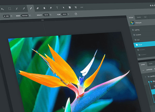Select the Pen nib tool
This screenshot has width=155, height=112.
point(51,8)
